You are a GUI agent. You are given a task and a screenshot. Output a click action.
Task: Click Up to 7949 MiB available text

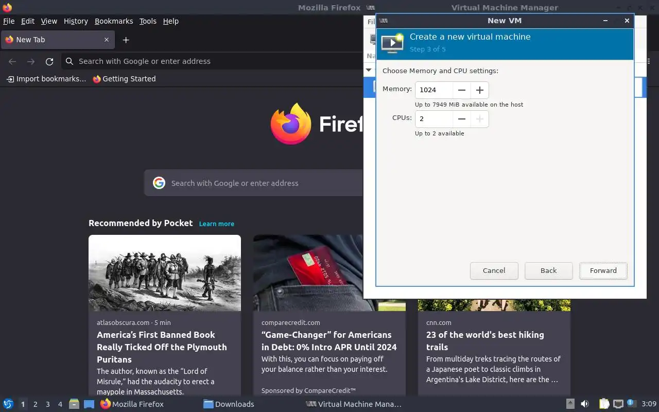click(469, 105)
